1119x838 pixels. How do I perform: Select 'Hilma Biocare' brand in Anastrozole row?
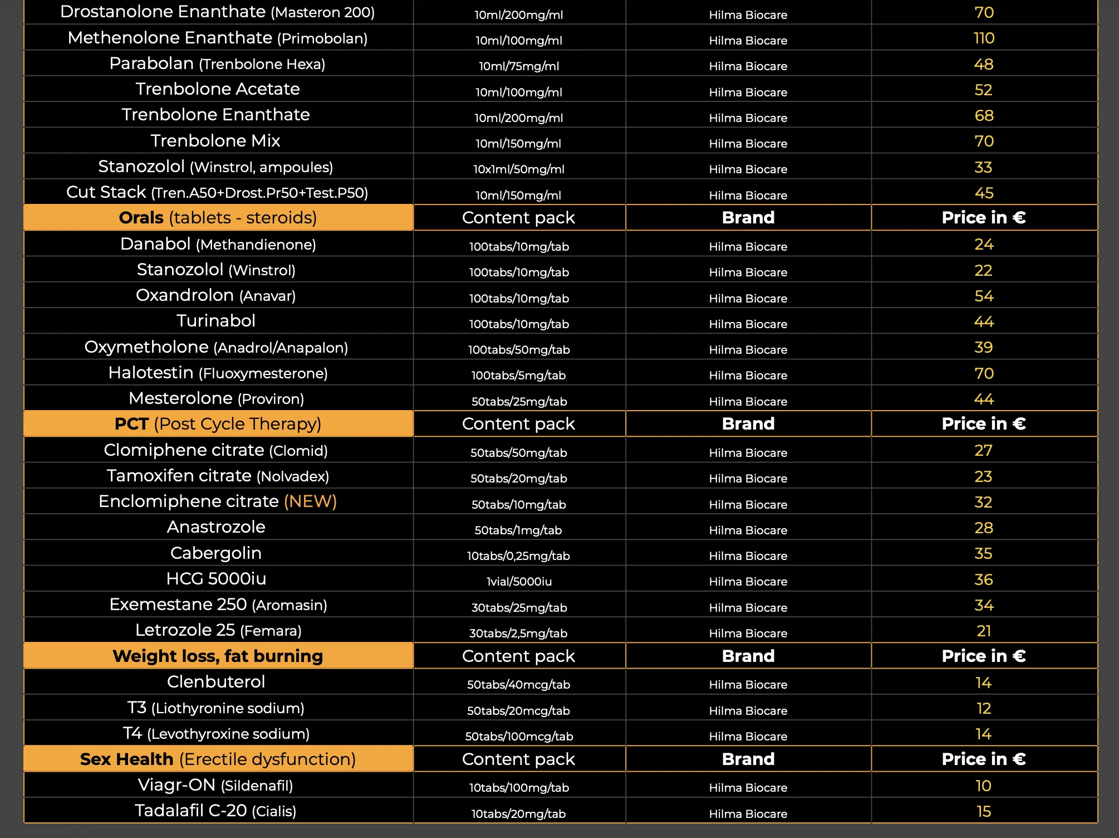(x=748, y=530)
